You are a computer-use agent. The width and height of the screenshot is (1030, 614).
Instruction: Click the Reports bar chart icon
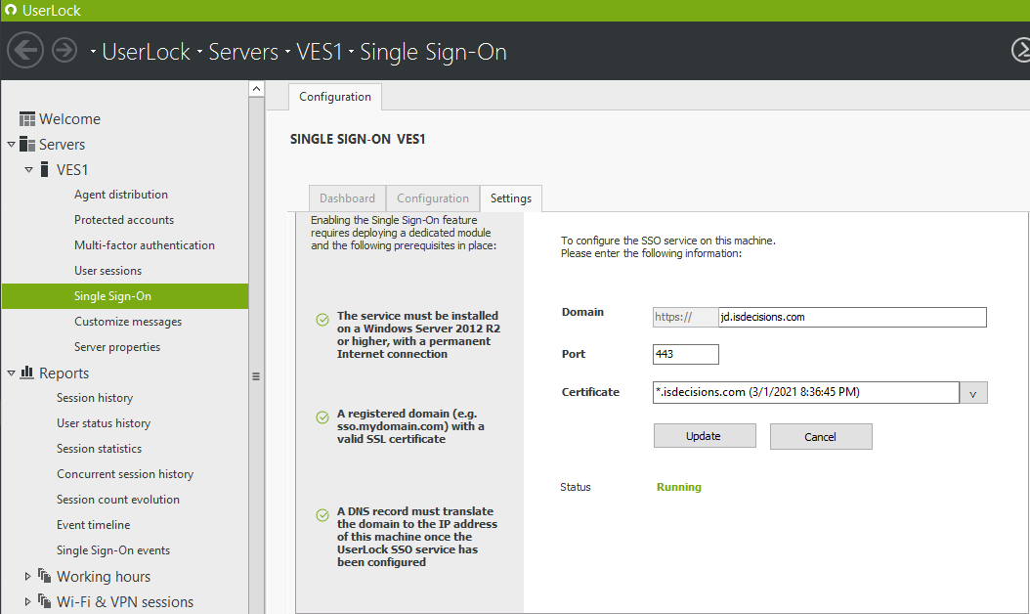(x=27, y=373)
